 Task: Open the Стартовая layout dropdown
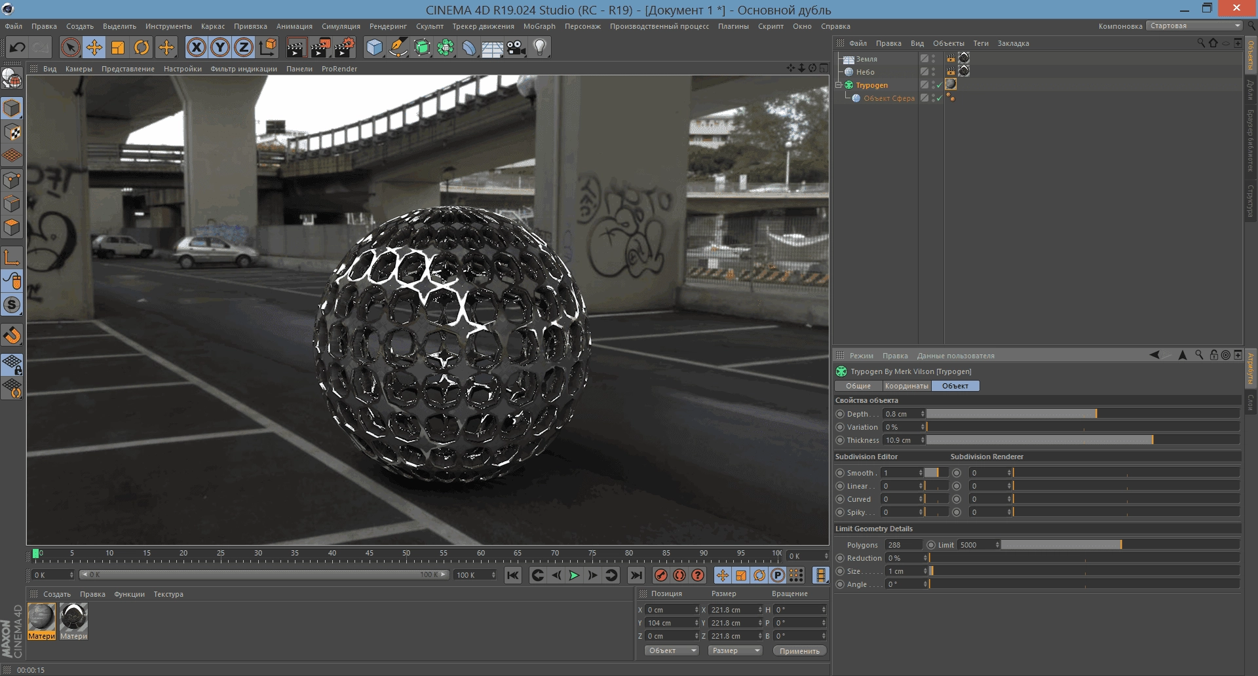click(x=1194, y=26)
